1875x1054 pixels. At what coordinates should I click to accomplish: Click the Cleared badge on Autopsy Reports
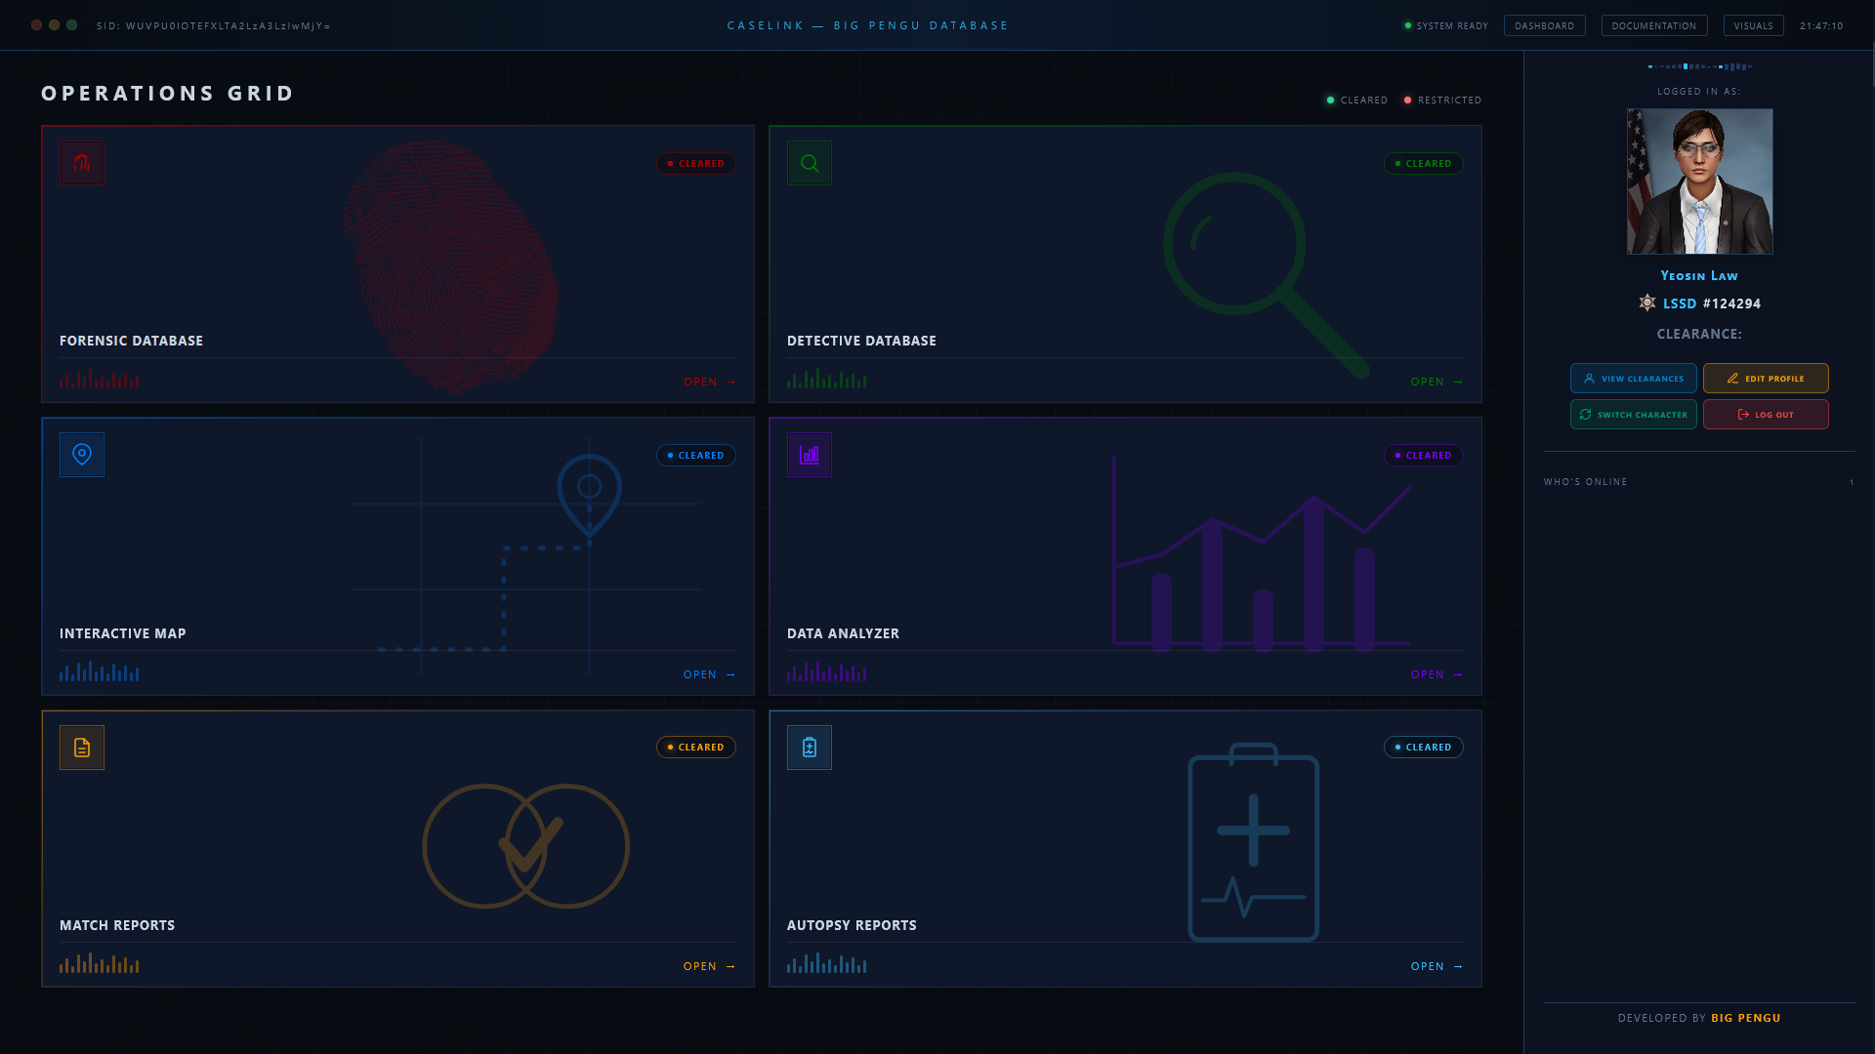[1424, 748]
